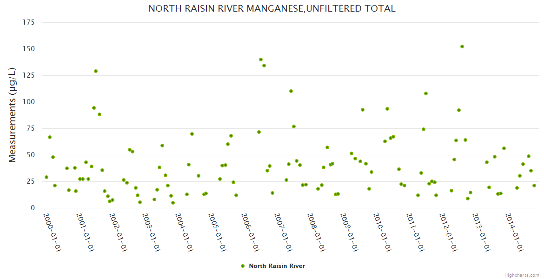Screen dimensions: 544x279
Task: Click the highest data point near 152 µg/L
Action: click(x=462, y=46)
